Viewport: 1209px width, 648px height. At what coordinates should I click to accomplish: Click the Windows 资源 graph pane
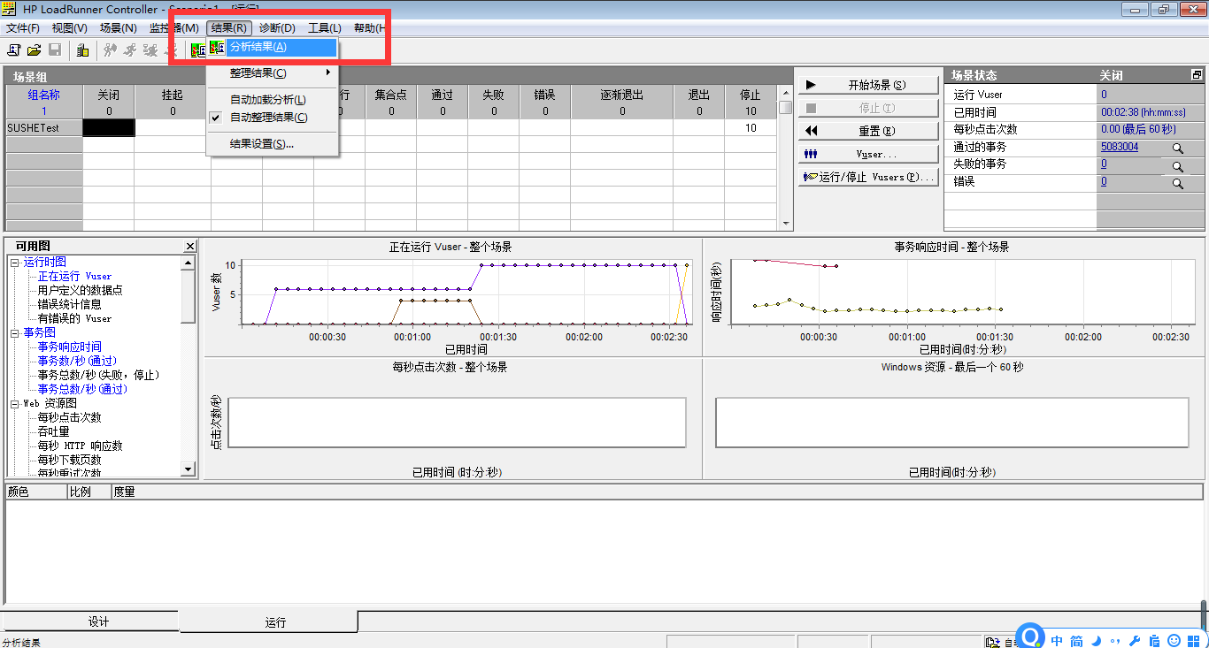tap(953, 419)
